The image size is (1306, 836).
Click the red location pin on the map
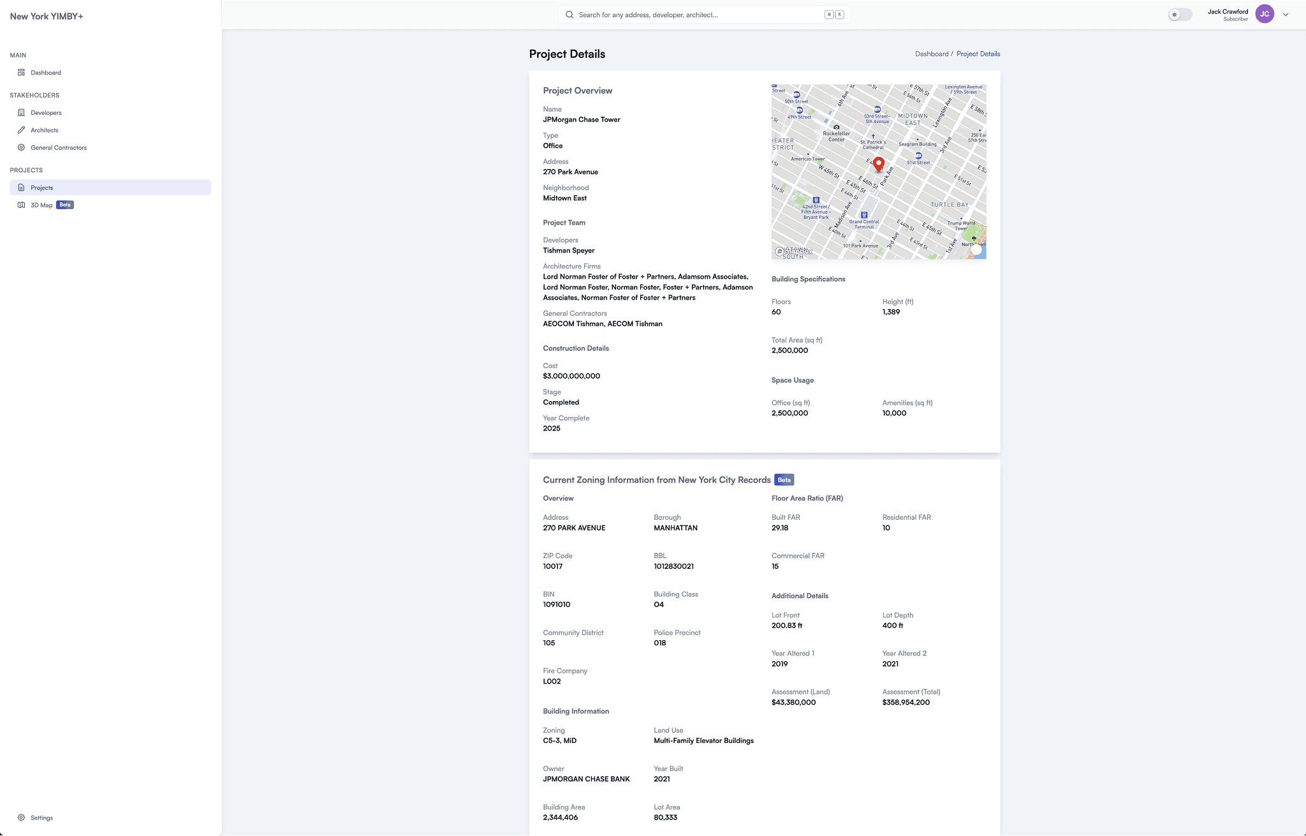[879, 165]
